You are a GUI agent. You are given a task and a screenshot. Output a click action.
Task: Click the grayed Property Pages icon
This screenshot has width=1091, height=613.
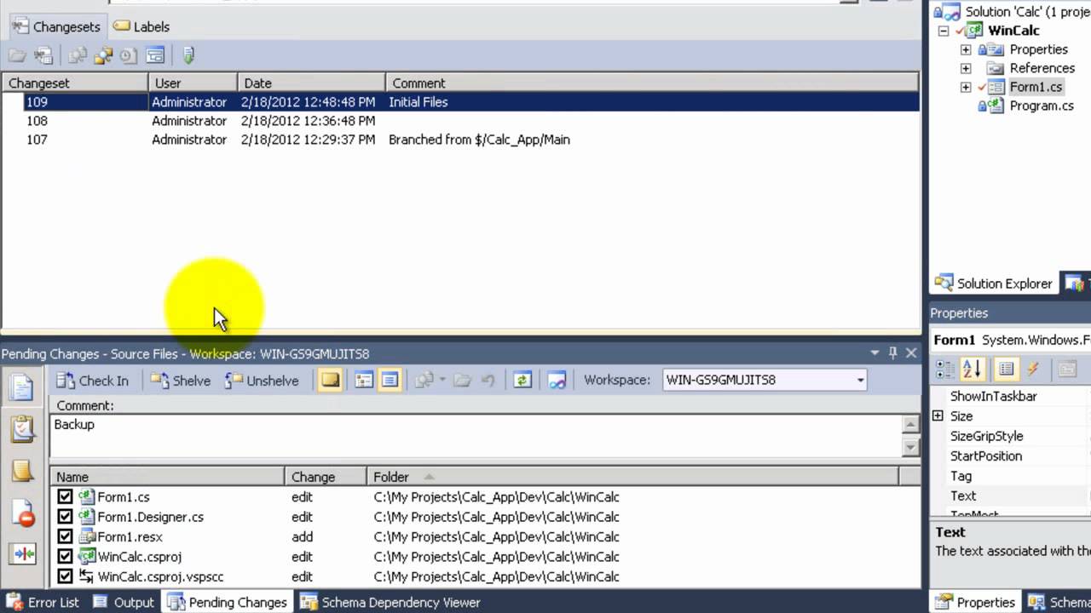[1068, 369]
